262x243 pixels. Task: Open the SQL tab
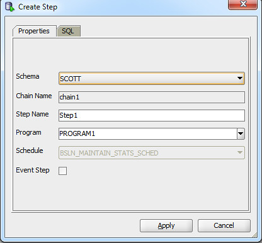(68, 31)
